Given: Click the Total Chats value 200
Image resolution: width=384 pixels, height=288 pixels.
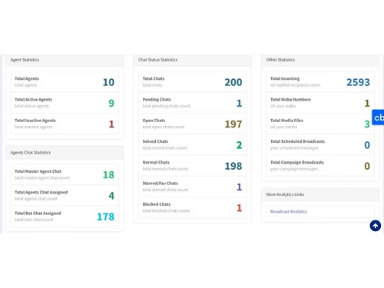Looking at the screenshot, I should point(233,82).
